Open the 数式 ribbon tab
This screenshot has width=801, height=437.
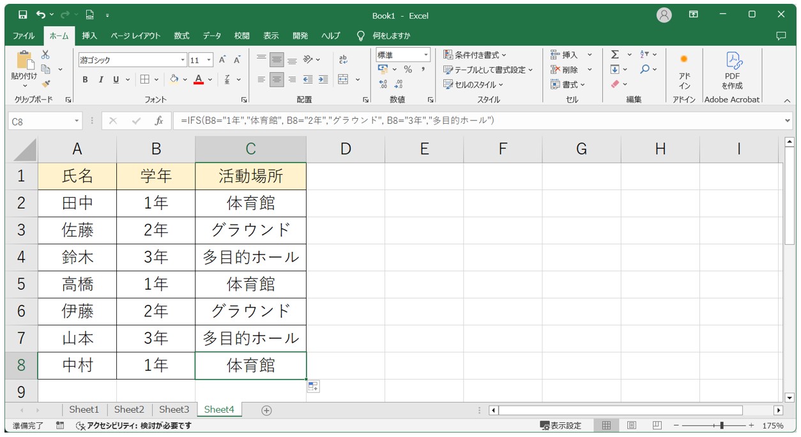coord(182,36)
